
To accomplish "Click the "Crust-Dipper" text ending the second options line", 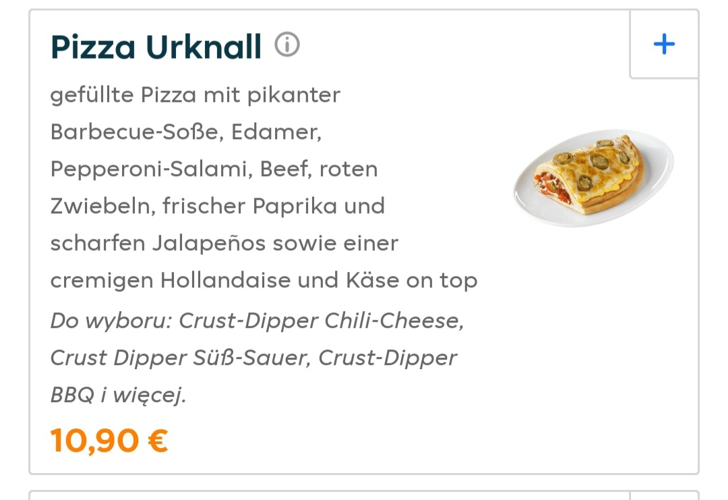I will click(x=388, y=358).
